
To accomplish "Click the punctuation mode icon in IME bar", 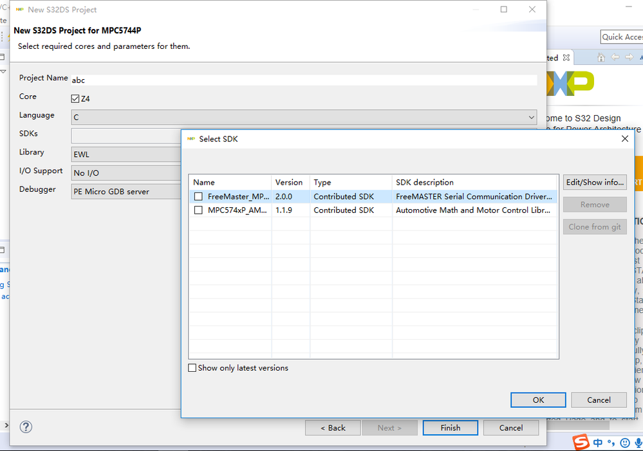I will 611,443.
